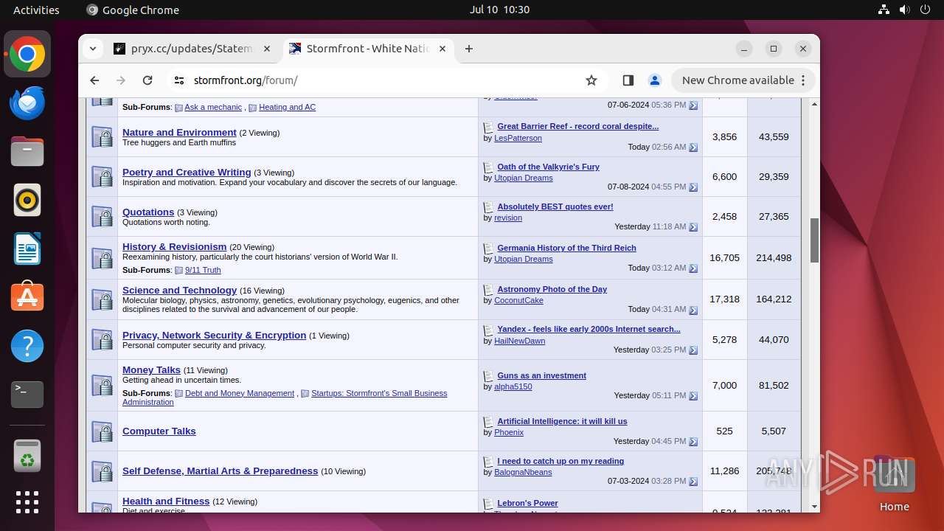The width and height of the screenshot is (944, 531).
Task: Go to last post in catch up reading thread
Action: click(693, 482)
